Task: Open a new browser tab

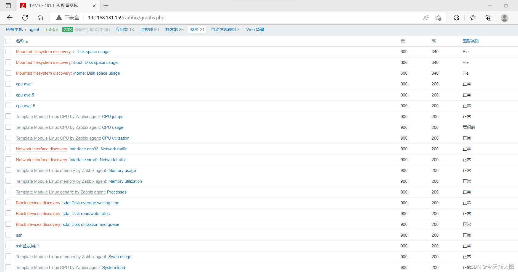Action: point(106,6)
